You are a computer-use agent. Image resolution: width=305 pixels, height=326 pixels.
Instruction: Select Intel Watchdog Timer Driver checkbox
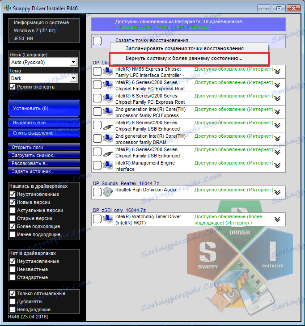click(97, 219)
